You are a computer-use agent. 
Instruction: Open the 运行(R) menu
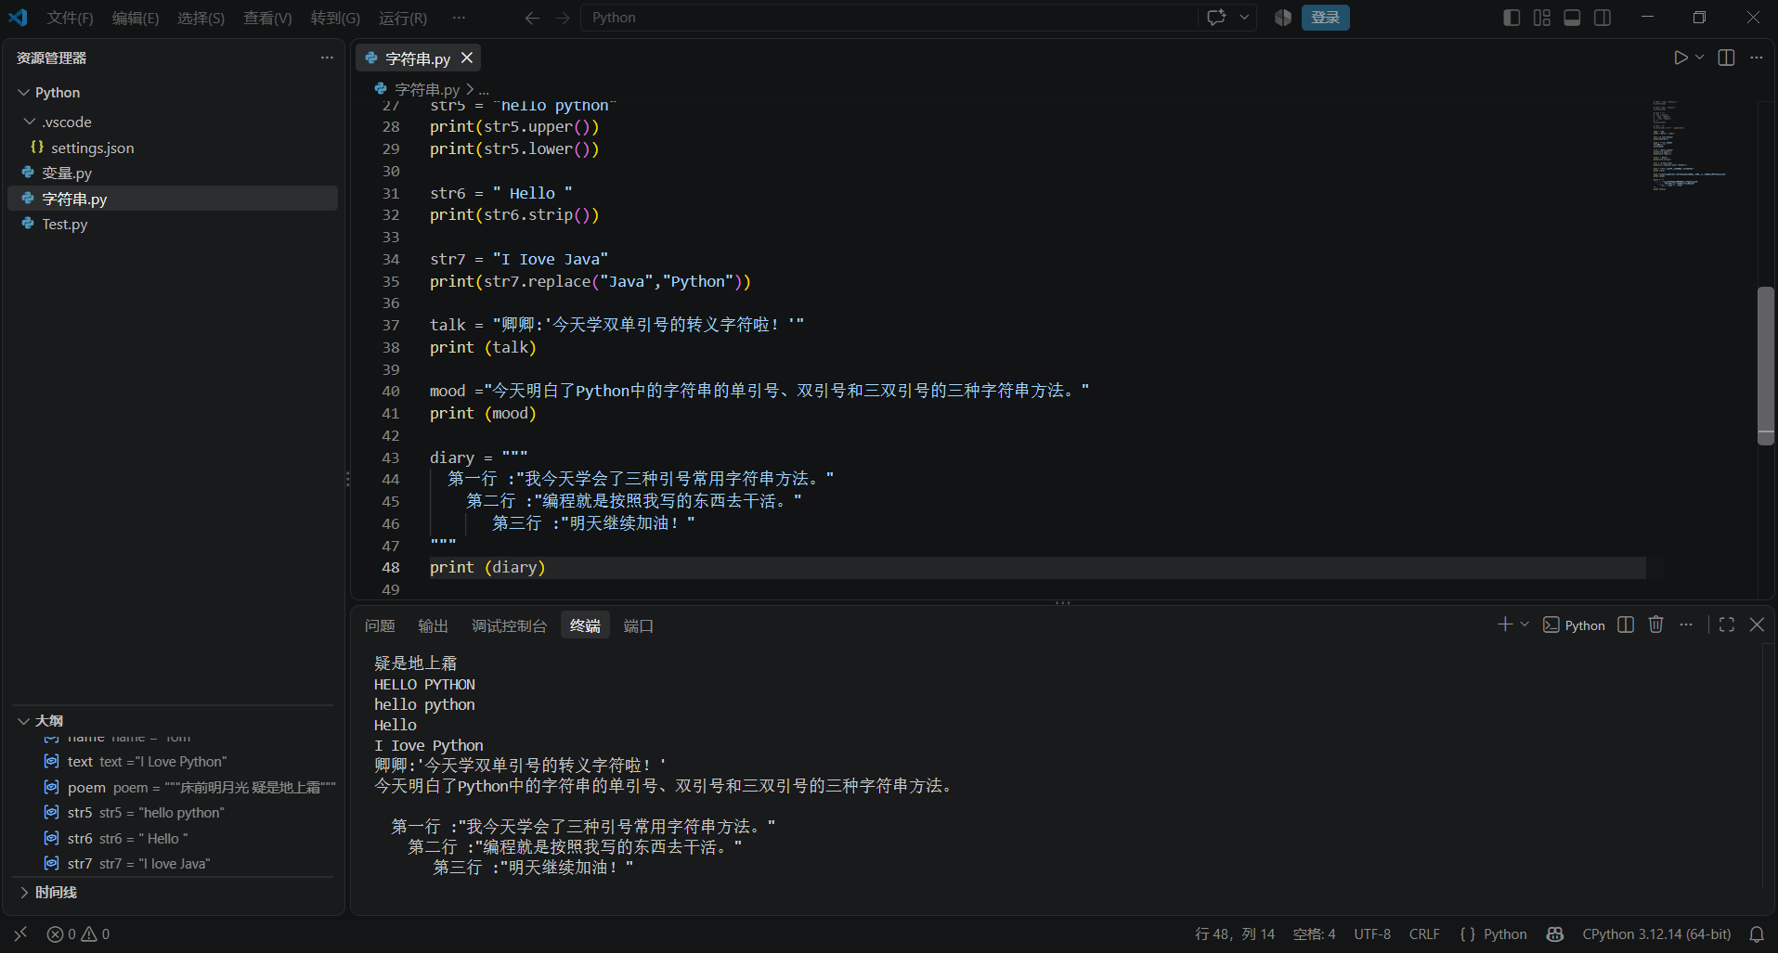point(403,18)
